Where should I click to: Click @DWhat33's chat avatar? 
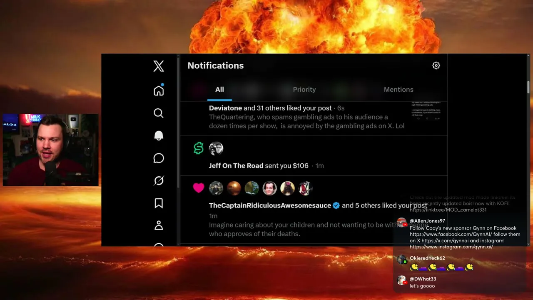[x=401, y=280]
